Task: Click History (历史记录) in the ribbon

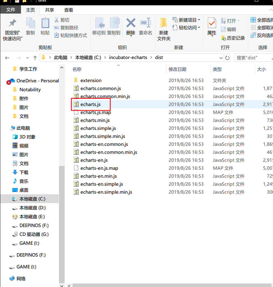Action: 233,38
